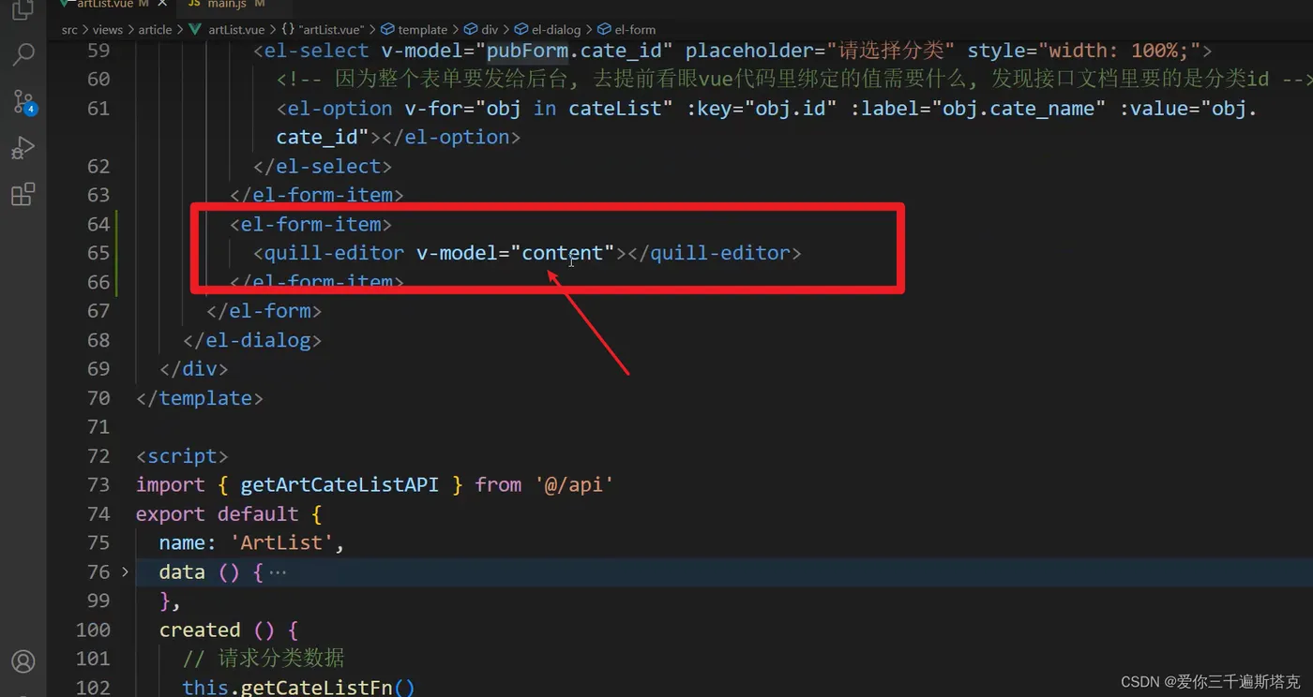The width and height of the screenshot is (1313, 697).
Task: Click closing '</el-form>' tag on line 67
Action: [264, 311]
